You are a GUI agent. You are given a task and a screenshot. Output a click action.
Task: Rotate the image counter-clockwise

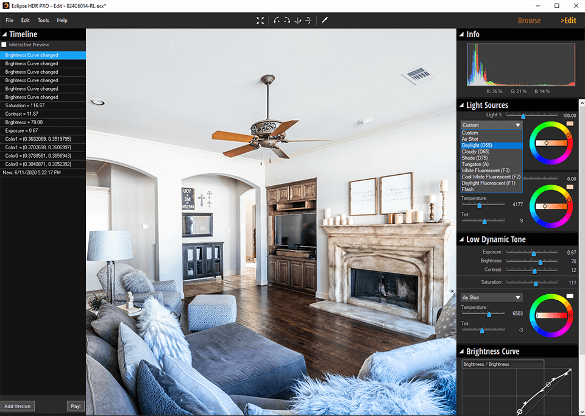[x=277, y=20]
